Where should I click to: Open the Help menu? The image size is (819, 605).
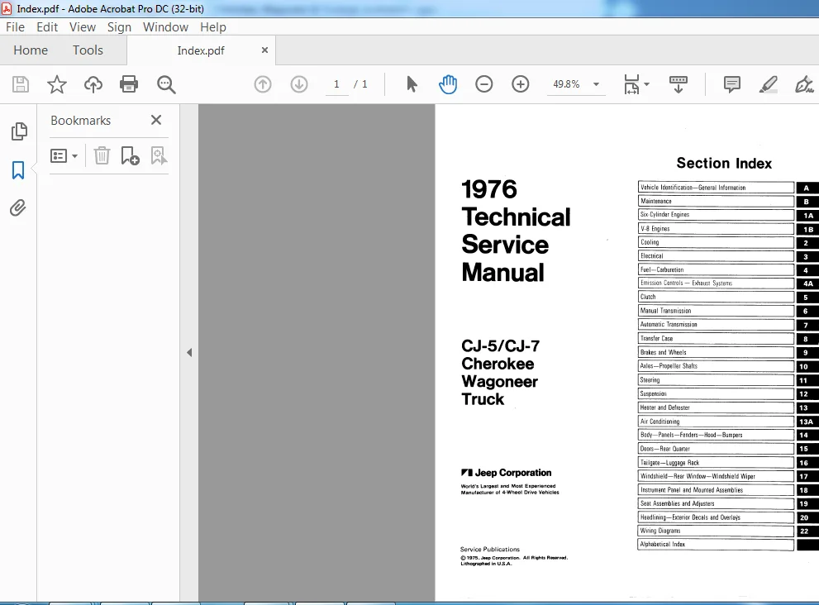pyautogui.click(x=213, y=27)
